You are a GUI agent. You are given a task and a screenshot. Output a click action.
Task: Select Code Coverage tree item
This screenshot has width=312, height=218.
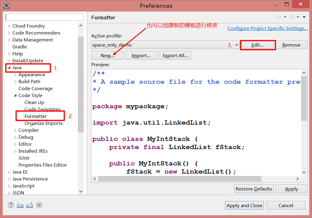(35, 88)
